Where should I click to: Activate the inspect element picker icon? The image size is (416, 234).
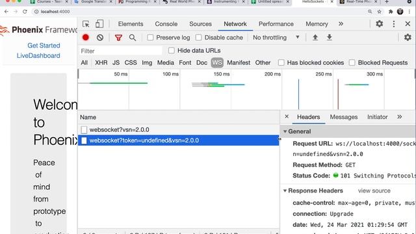[x=86, y=24]
